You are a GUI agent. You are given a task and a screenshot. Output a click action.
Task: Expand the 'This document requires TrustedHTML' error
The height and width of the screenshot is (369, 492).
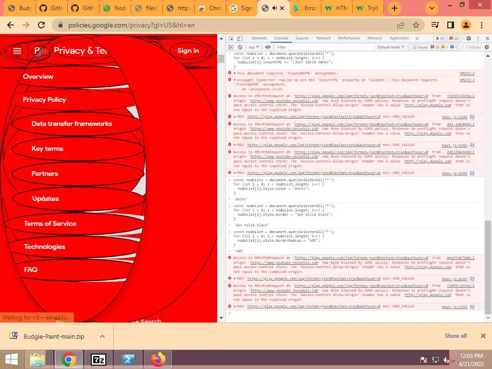tap(234, 73)
